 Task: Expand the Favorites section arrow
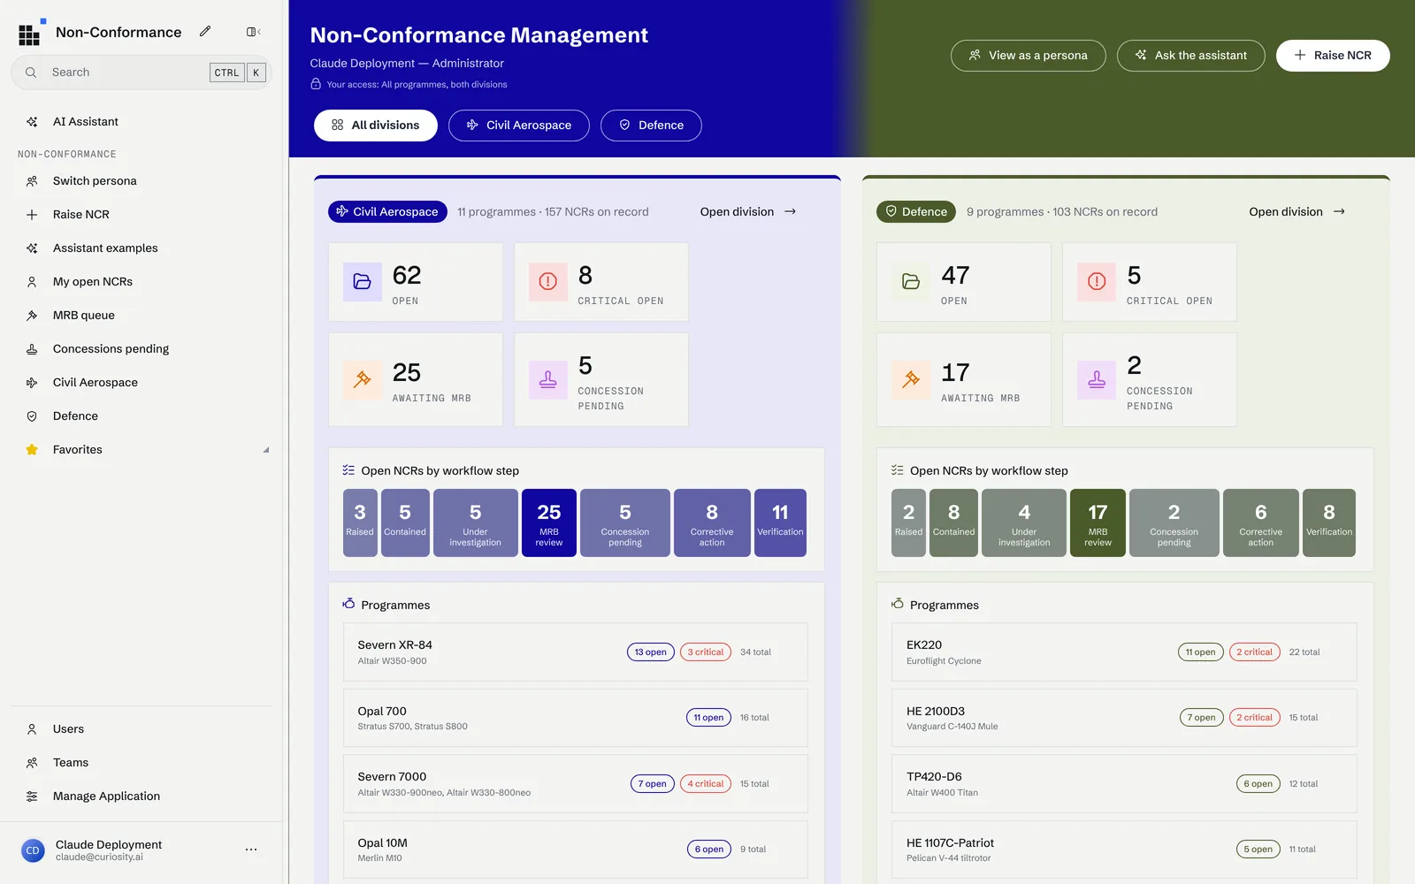[x=265, y=450]
